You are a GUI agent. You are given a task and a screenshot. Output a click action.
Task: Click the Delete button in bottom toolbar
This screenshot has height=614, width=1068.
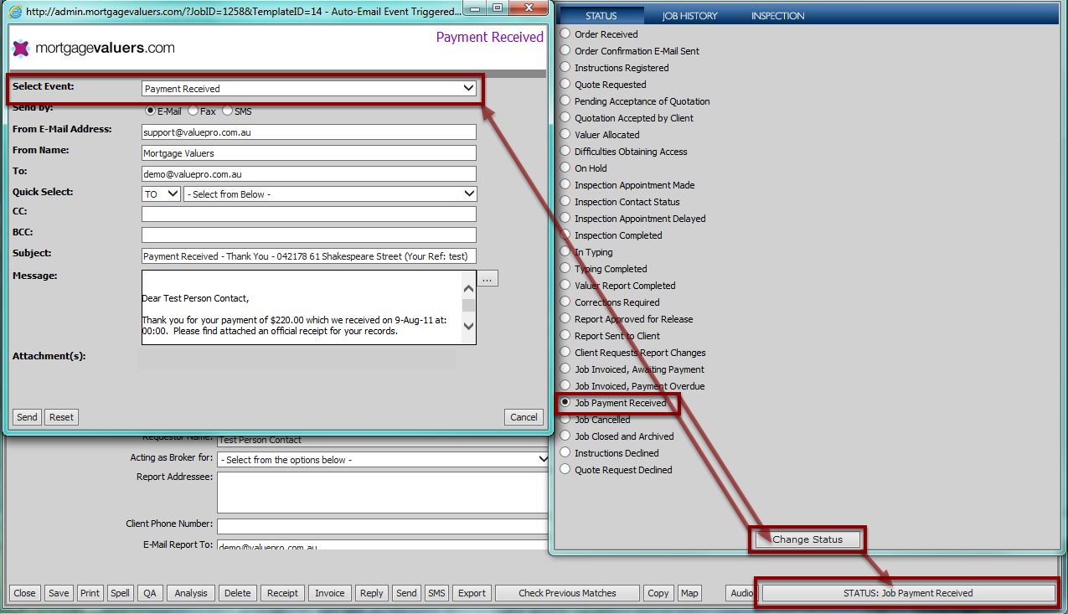[x=238, y=593]
